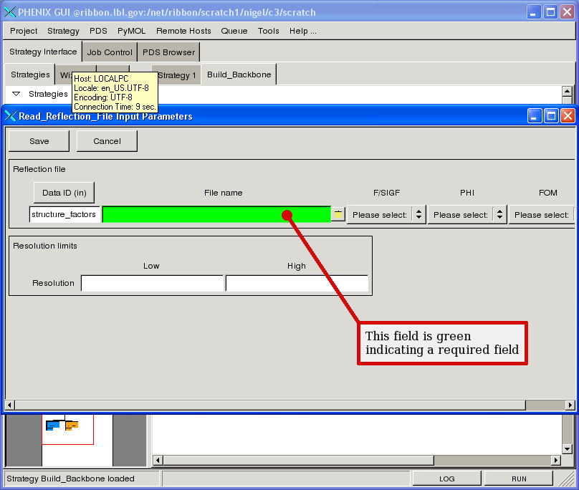Switch to the PDS Browser tab

[168, 52]
